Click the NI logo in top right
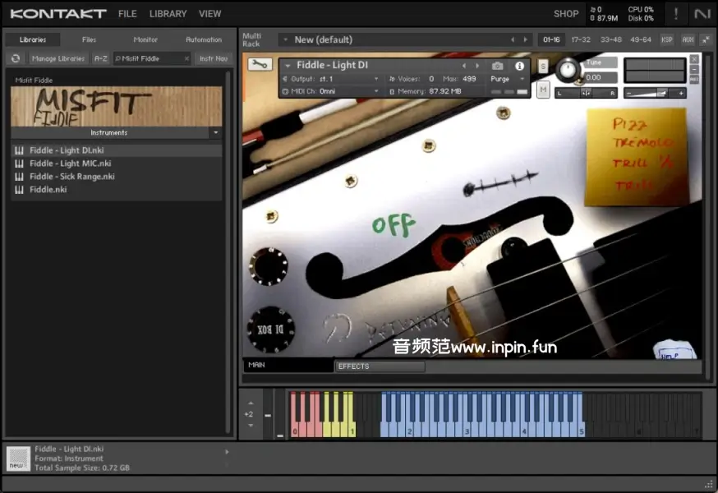The height and width of the screenshot is (493, 718). pos(702,13)
